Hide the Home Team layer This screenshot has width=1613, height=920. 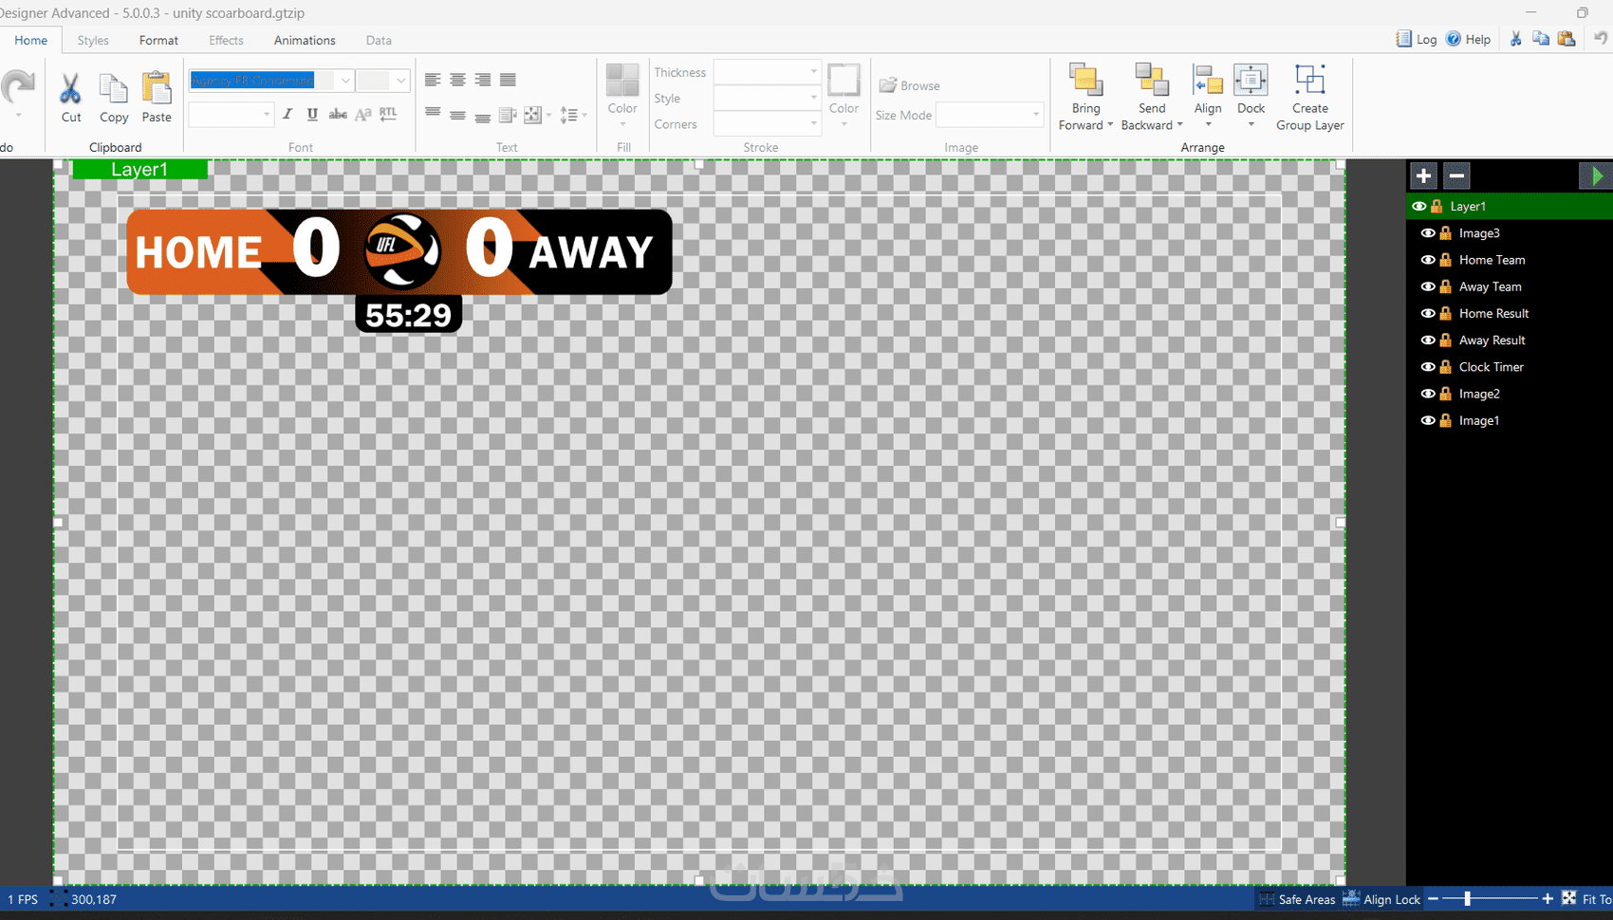tap(1428, 260)
